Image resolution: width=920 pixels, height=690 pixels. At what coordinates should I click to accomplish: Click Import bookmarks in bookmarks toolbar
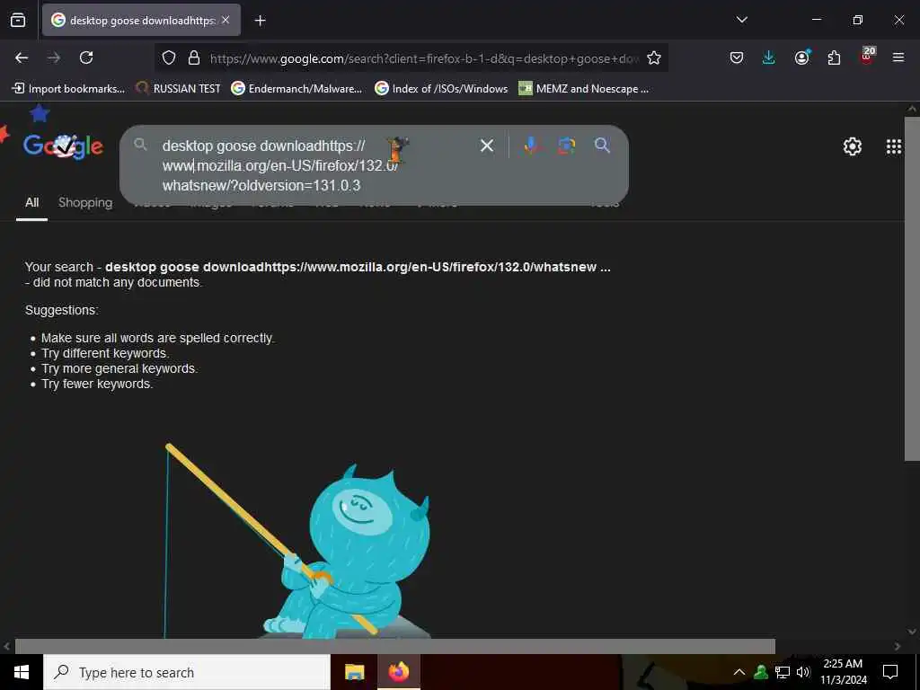[68, 89]
